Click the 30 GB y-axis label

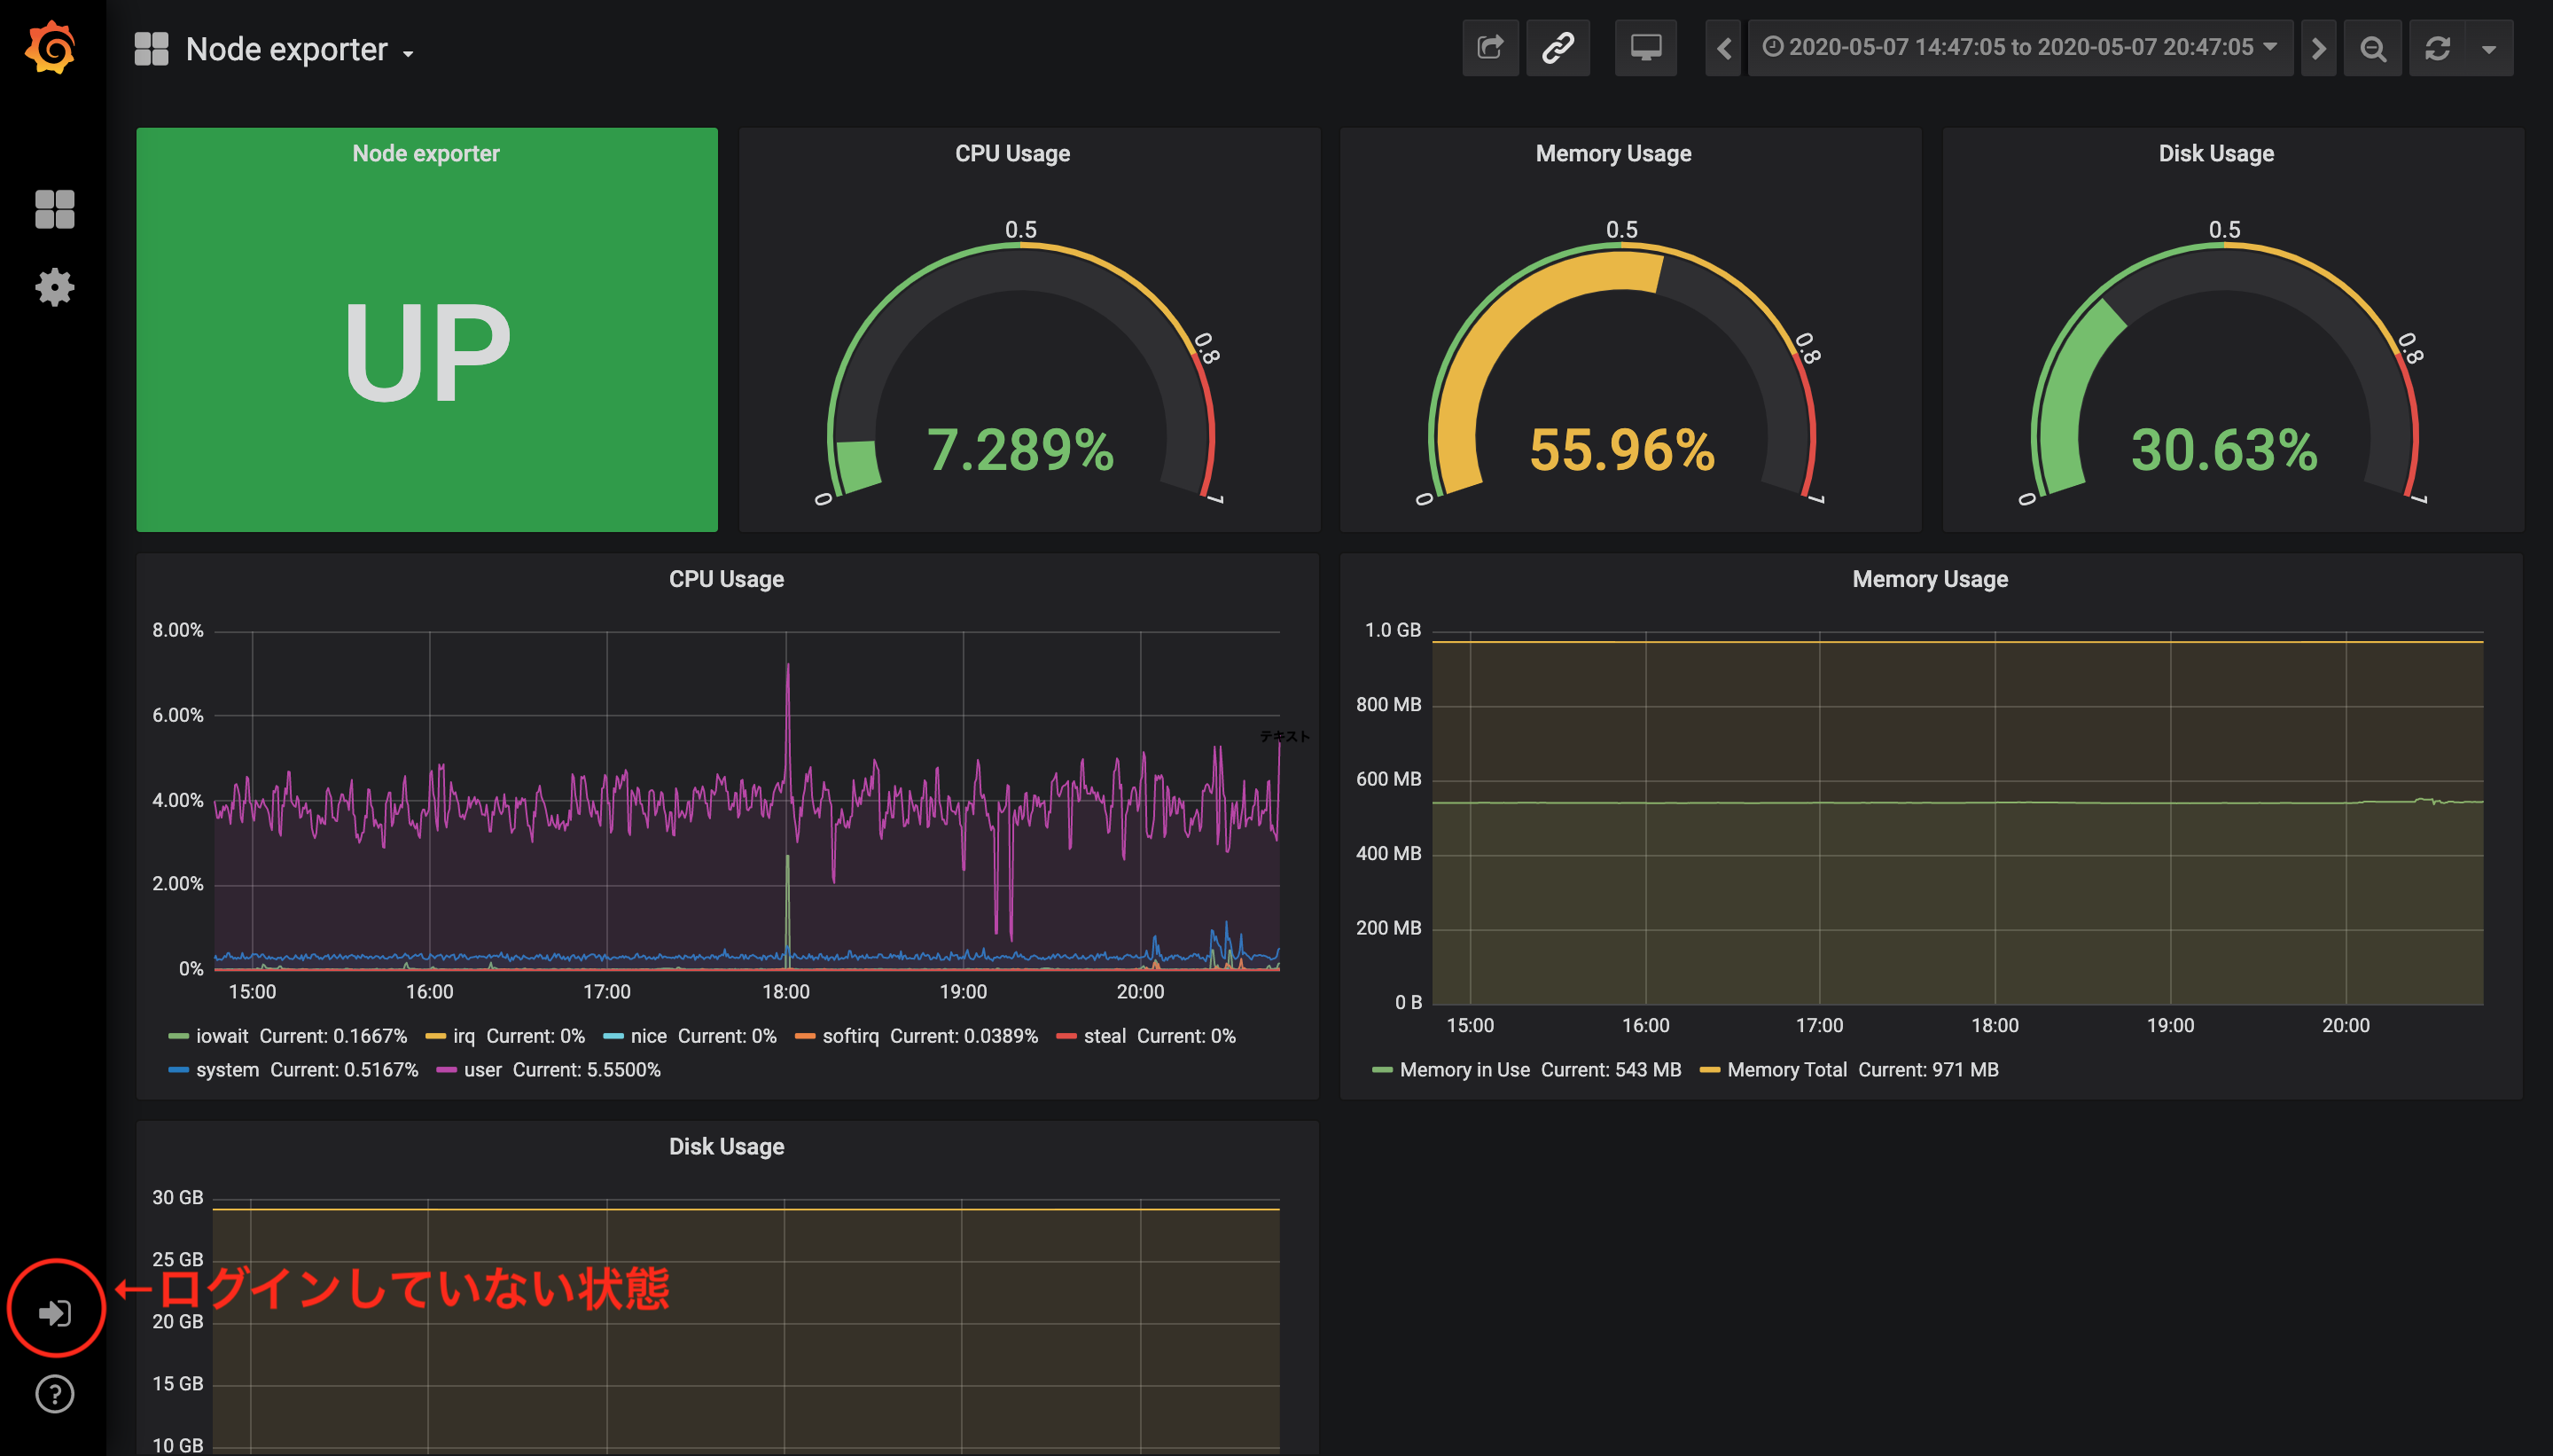point(177,1197)
